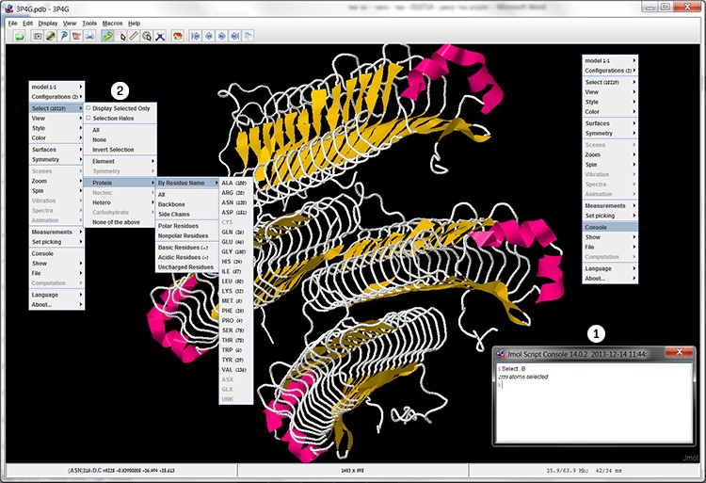Click the print icon in toolbar
706x483 pixels.
89,36
